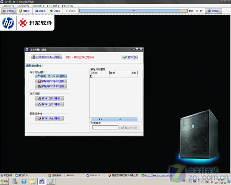This screenshot has height=185, width=231.
Task: Focus the 当前库房 input field
Action: click(x=105, y=127)
